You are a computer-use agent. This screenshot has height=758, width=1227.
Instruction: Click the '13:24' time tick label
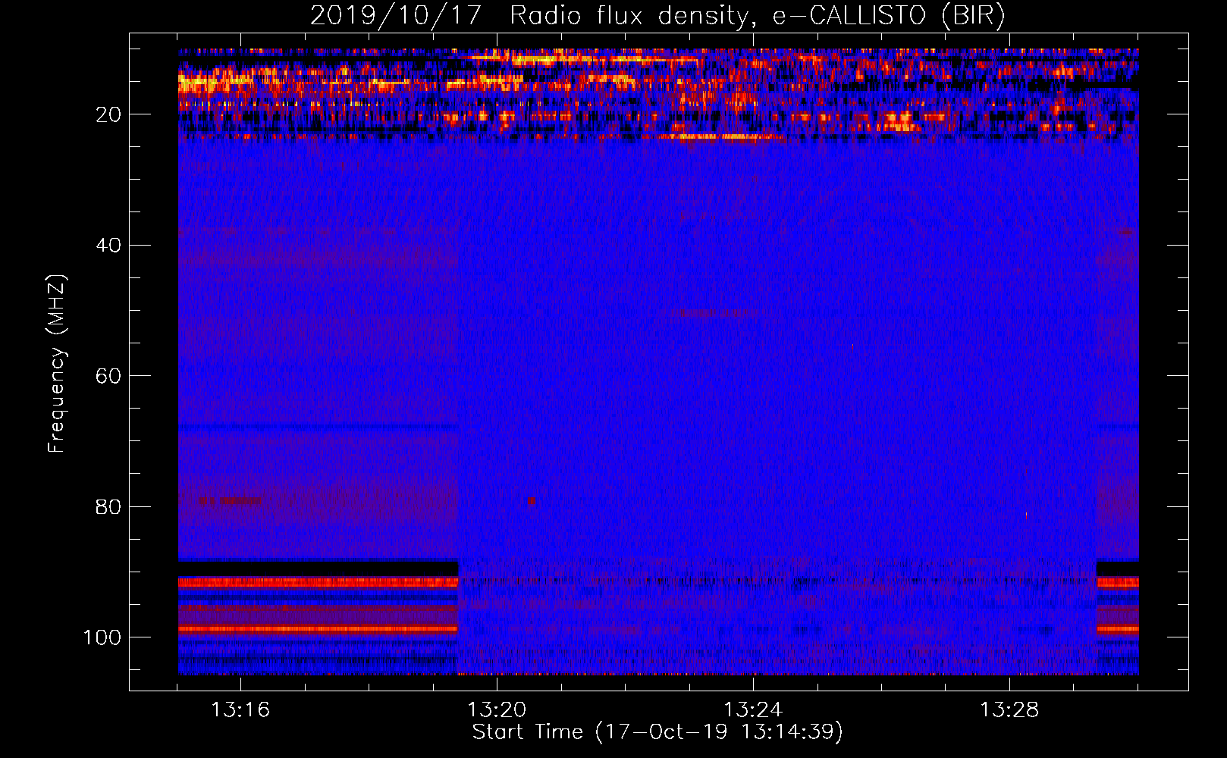(753, 710)
